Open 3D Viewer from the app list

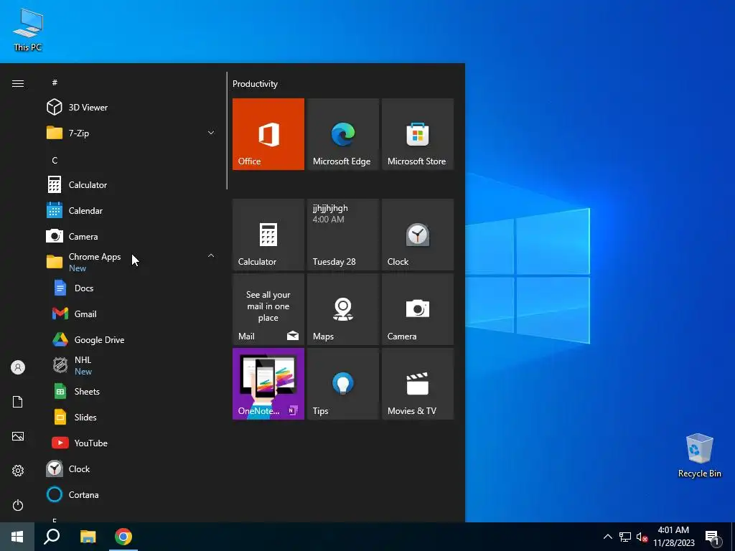131,108
